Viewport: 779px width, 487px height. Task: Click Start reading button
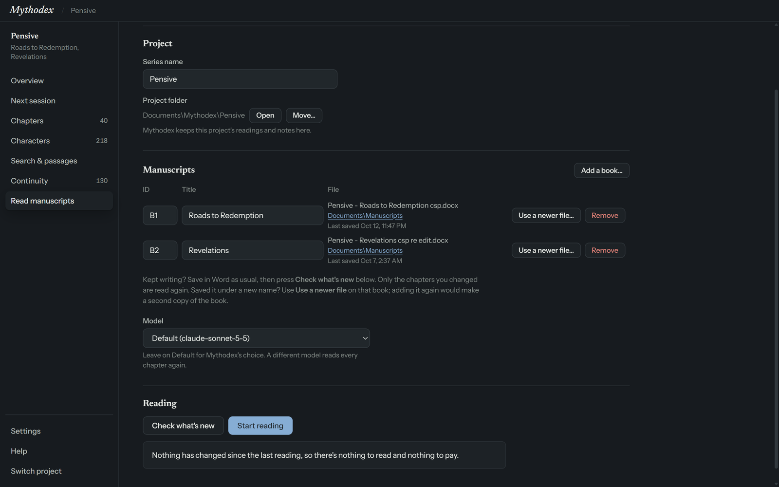260,426
